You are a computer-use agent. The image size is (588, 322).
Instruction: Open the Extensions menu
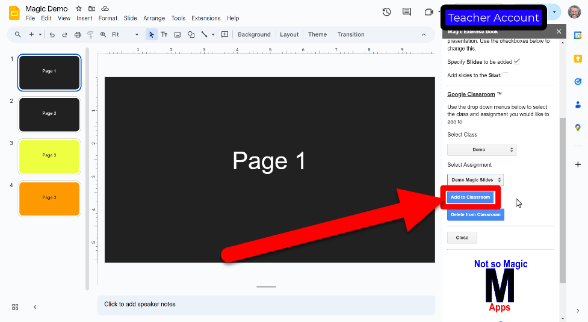[206, 18]
